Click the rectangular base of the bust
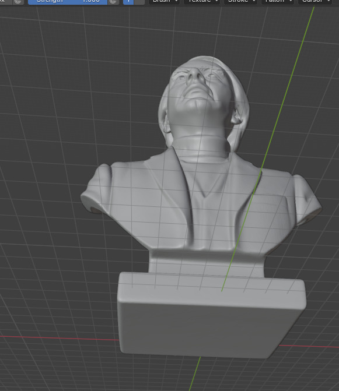The image size is (339, 391). pyautogui.click(x=211, y=315)
